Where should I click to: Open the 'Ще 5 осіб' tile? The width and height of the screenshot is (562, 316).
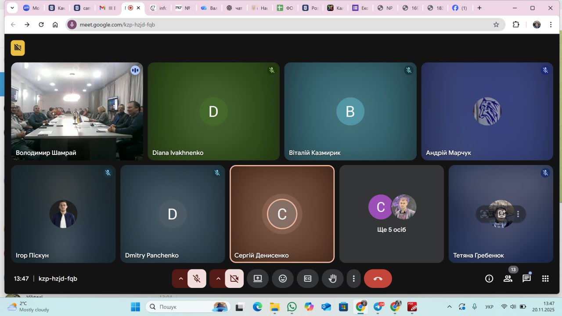tap(391, 214)
